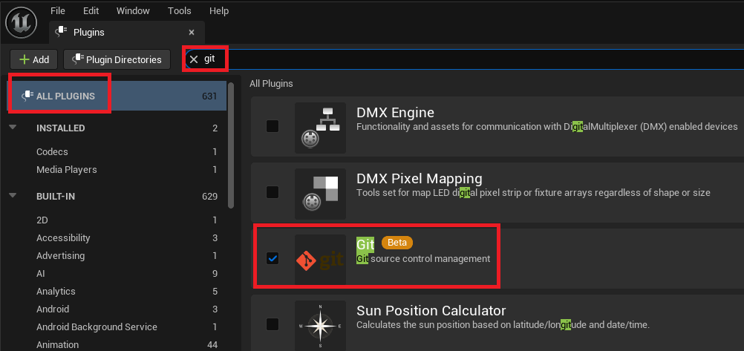
Task: Open the File menu
Action: 57,10
